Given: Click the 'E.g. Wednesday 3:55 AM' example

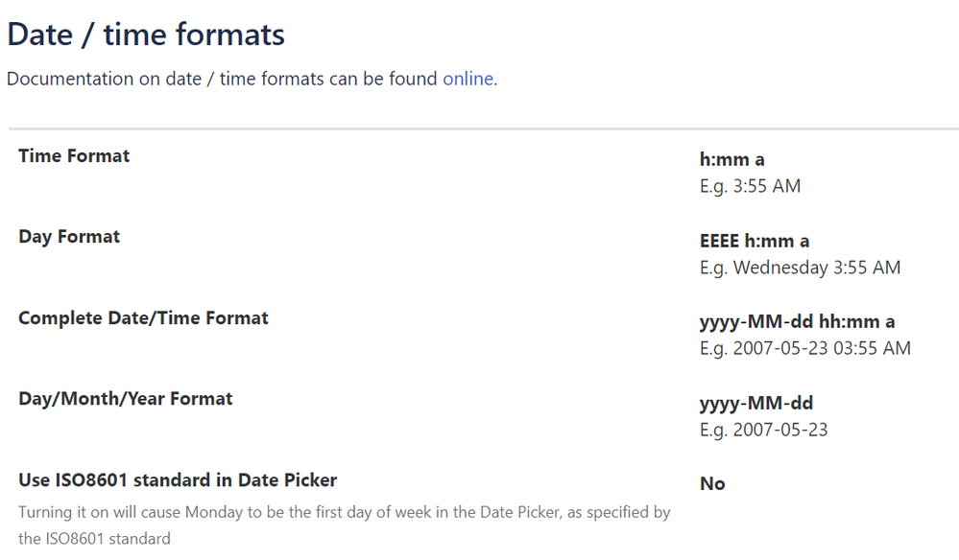Looking at the screenshot, I should point(800,268).
